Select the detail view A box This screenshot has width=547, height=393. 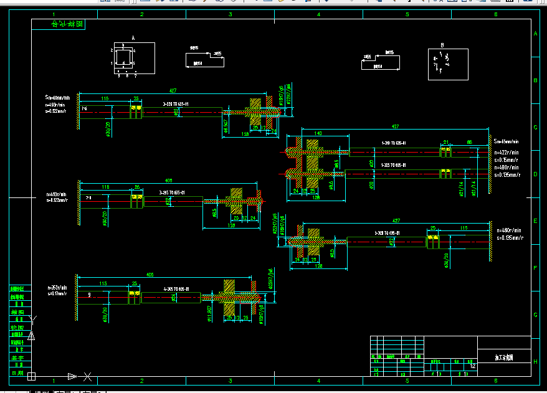[135, 59]
